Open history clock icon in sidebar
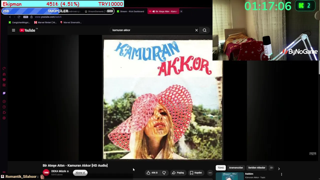 (x=4, y=107)
